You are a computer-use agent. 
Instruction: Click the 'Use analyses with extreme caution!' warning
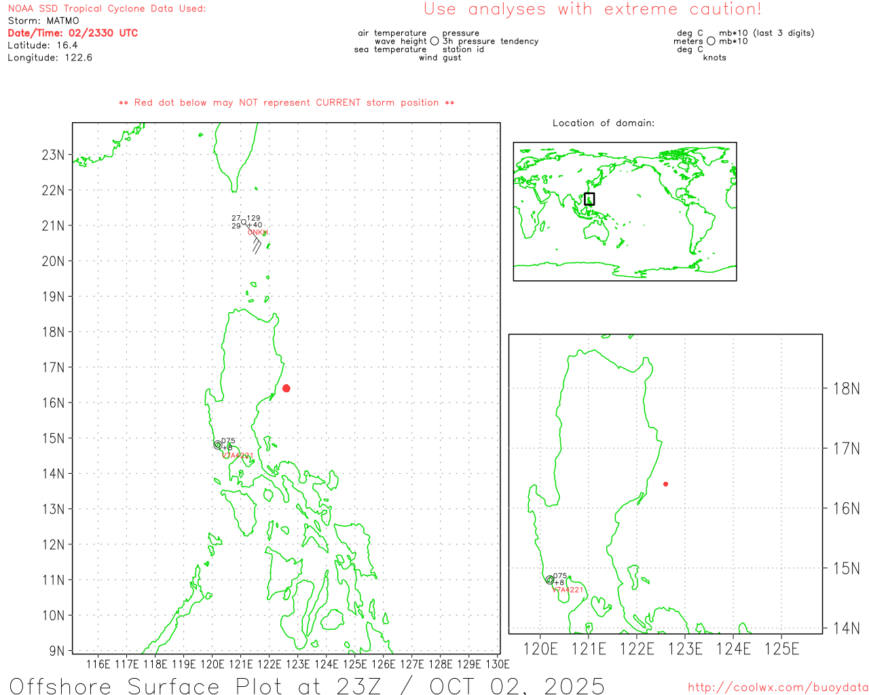[593, 10]
